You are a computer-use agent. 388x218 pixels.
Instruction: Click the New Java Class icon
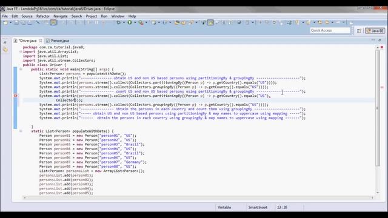pyautogui.click(x=164, y=22)
